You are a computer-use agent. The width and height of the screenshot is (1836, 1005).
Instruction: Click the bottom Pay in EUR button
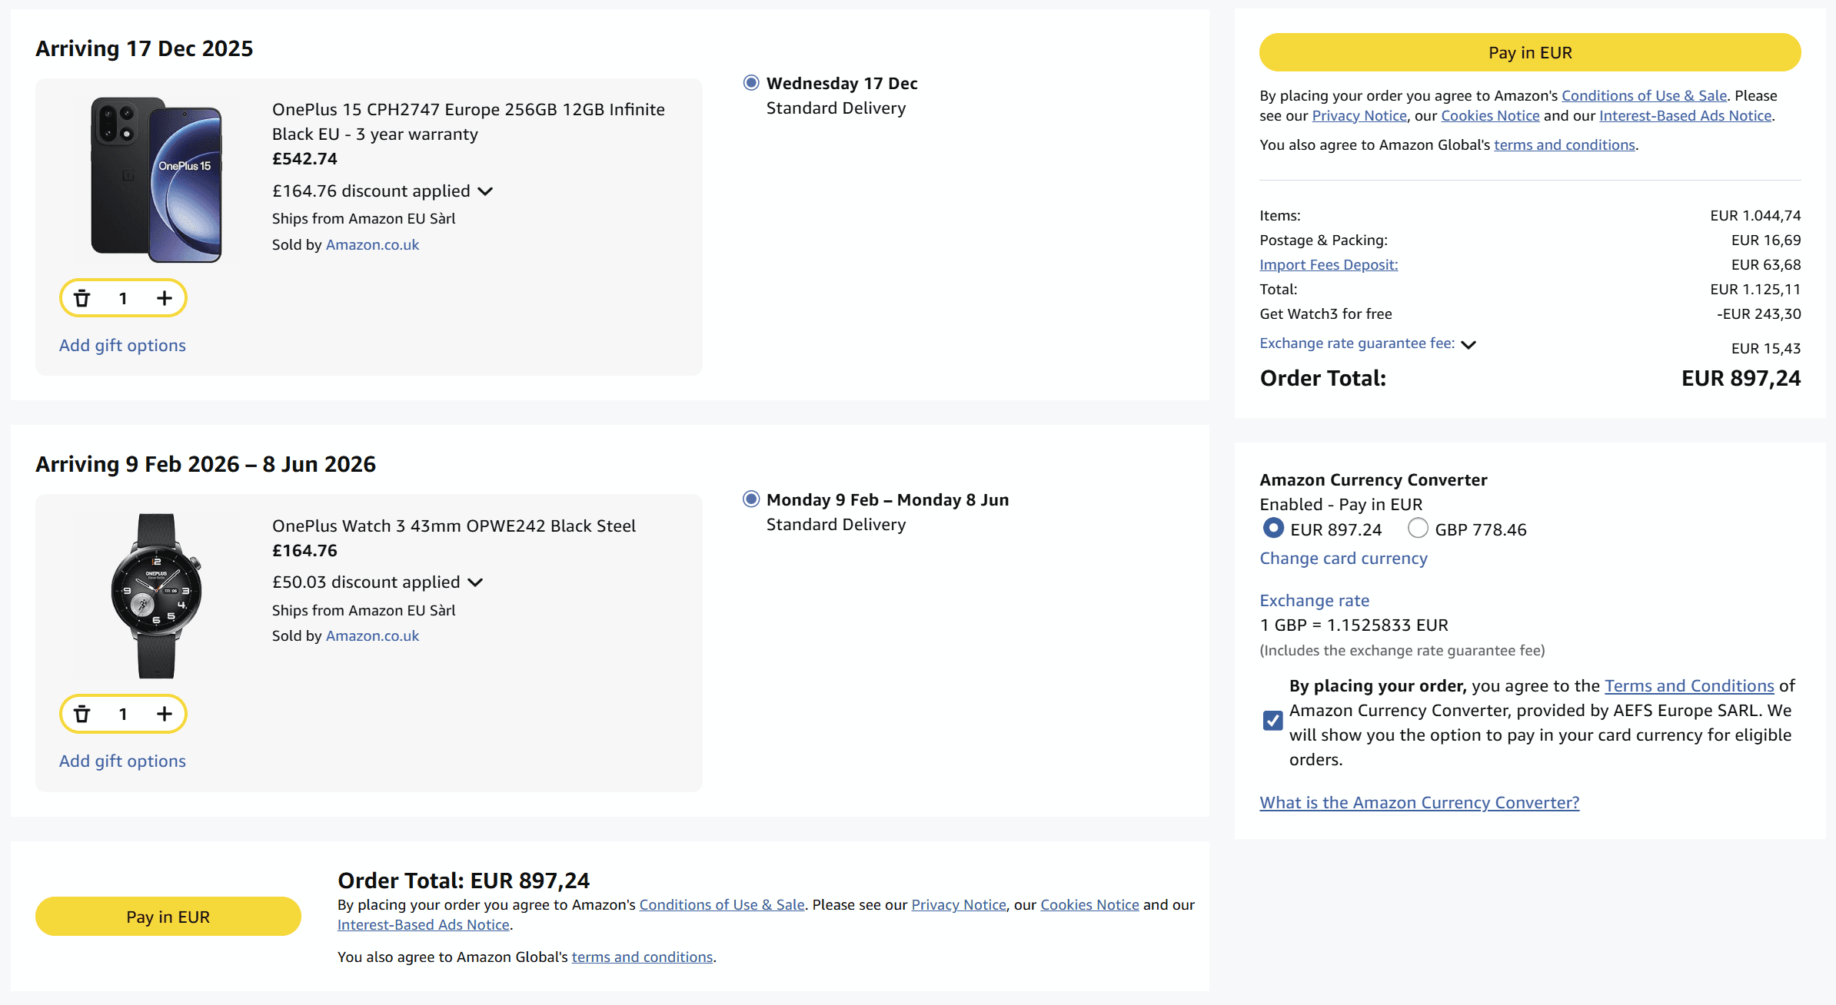[168, 917]
